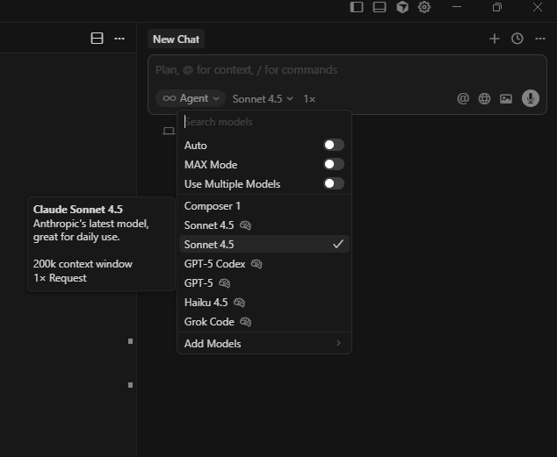Start a new chat with the plus icon
This screenshot has width=557, height=457.
(495, 39)
